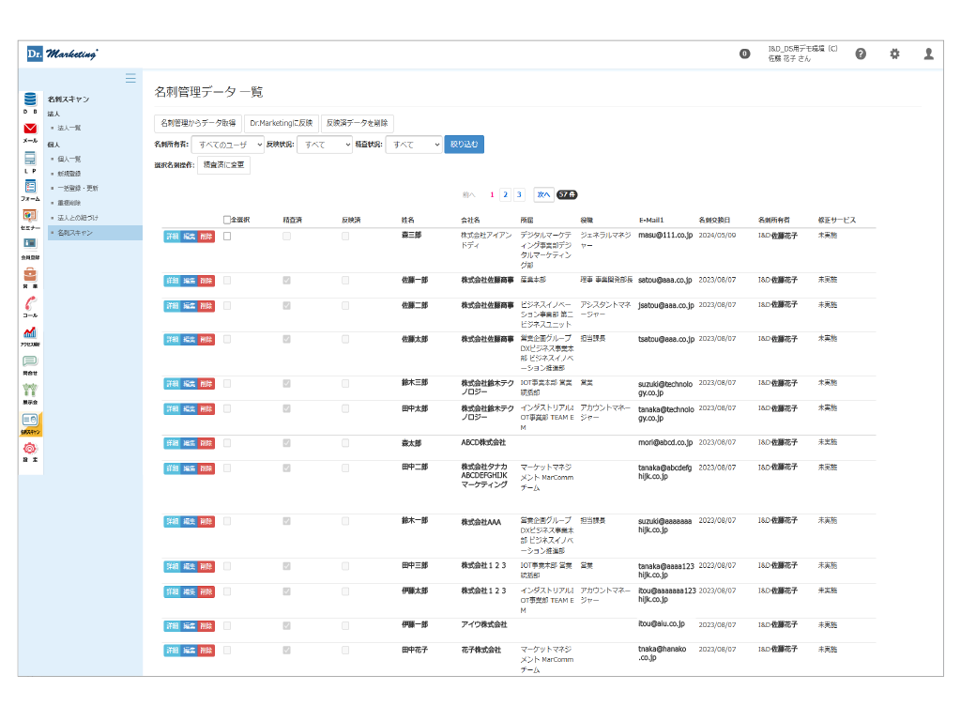Tick the row checkbox for 森三郎
The image size is (961, 721).
pos(227,236)
